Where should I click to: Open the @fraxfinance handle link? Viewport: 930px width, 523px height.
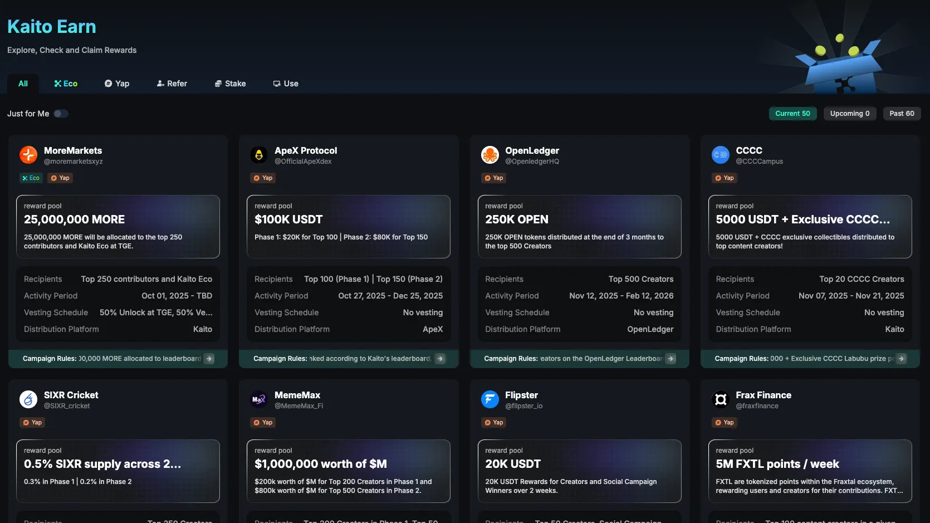(757, 406)
